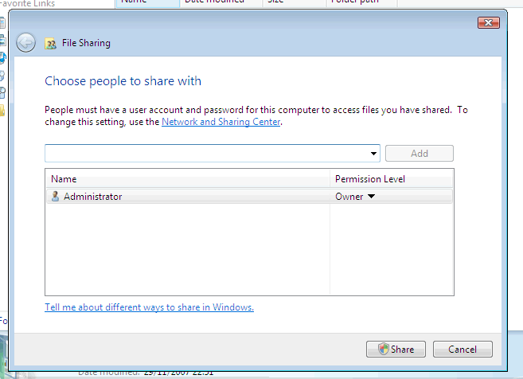Click the Permission Level column header

click(390, 179)
